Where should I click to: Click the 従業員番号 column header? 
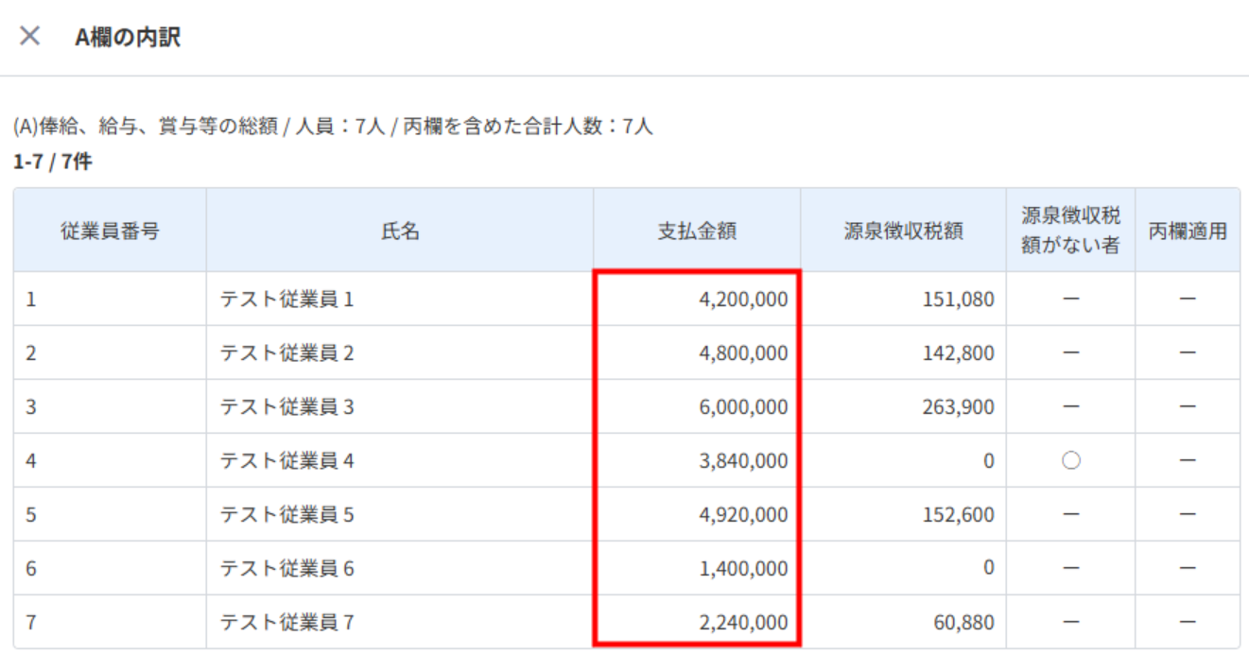point(110,232)
